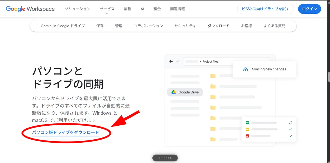Click the cloud sync icon

click(246, 69)
